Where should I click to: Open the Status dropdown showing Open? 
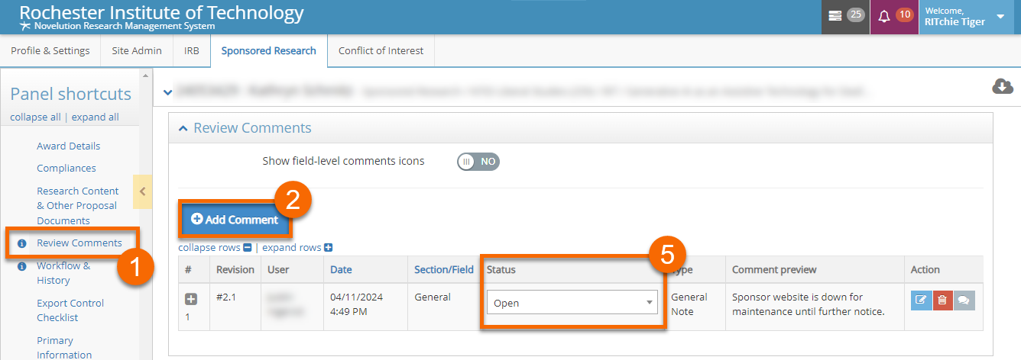pos(572,303)
